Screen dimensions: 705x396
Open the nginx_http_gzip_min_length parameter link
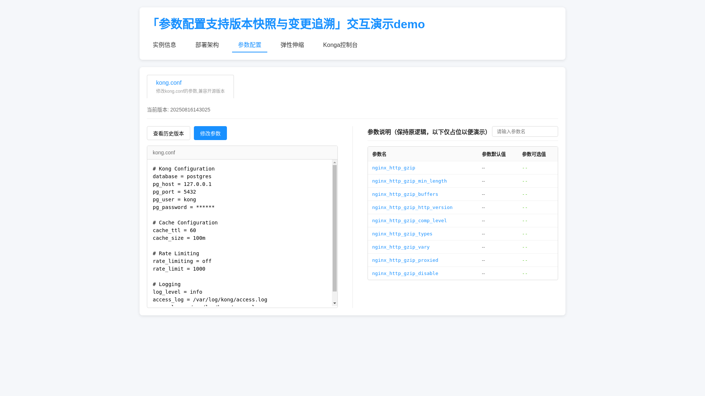[x=409, y=181]
